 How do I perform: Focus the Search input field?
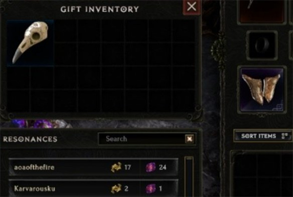pos(142,139)
